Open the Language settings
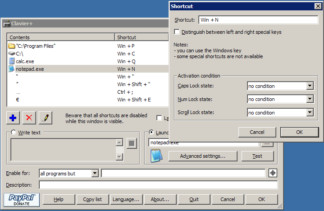The image size is (324, 211). click(x=126, y=199)
